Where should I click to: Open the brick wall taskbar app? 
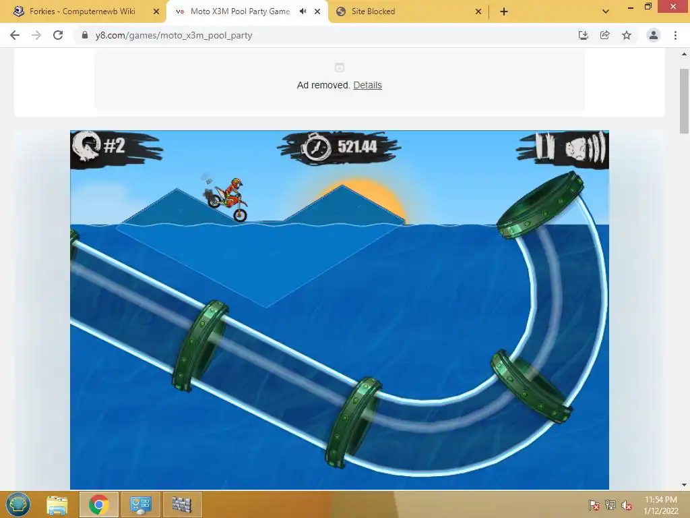click(x=182, y=505)
